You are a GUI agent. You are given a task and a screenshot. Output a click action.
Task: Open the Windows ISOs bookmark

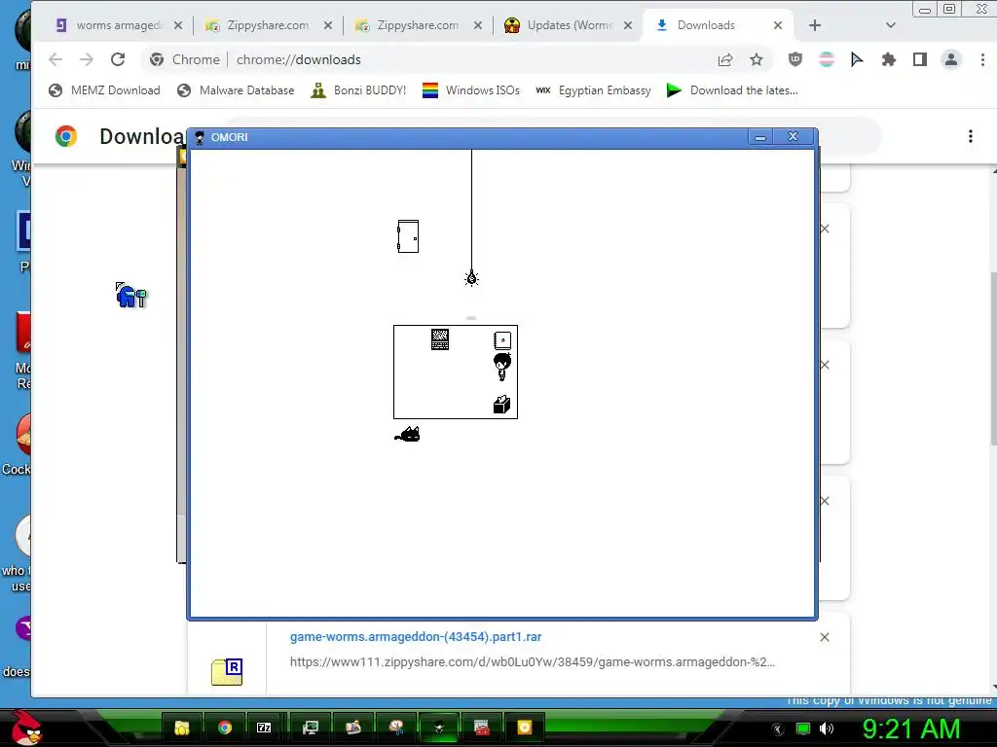pyautogui.click(x=471, y=90)
